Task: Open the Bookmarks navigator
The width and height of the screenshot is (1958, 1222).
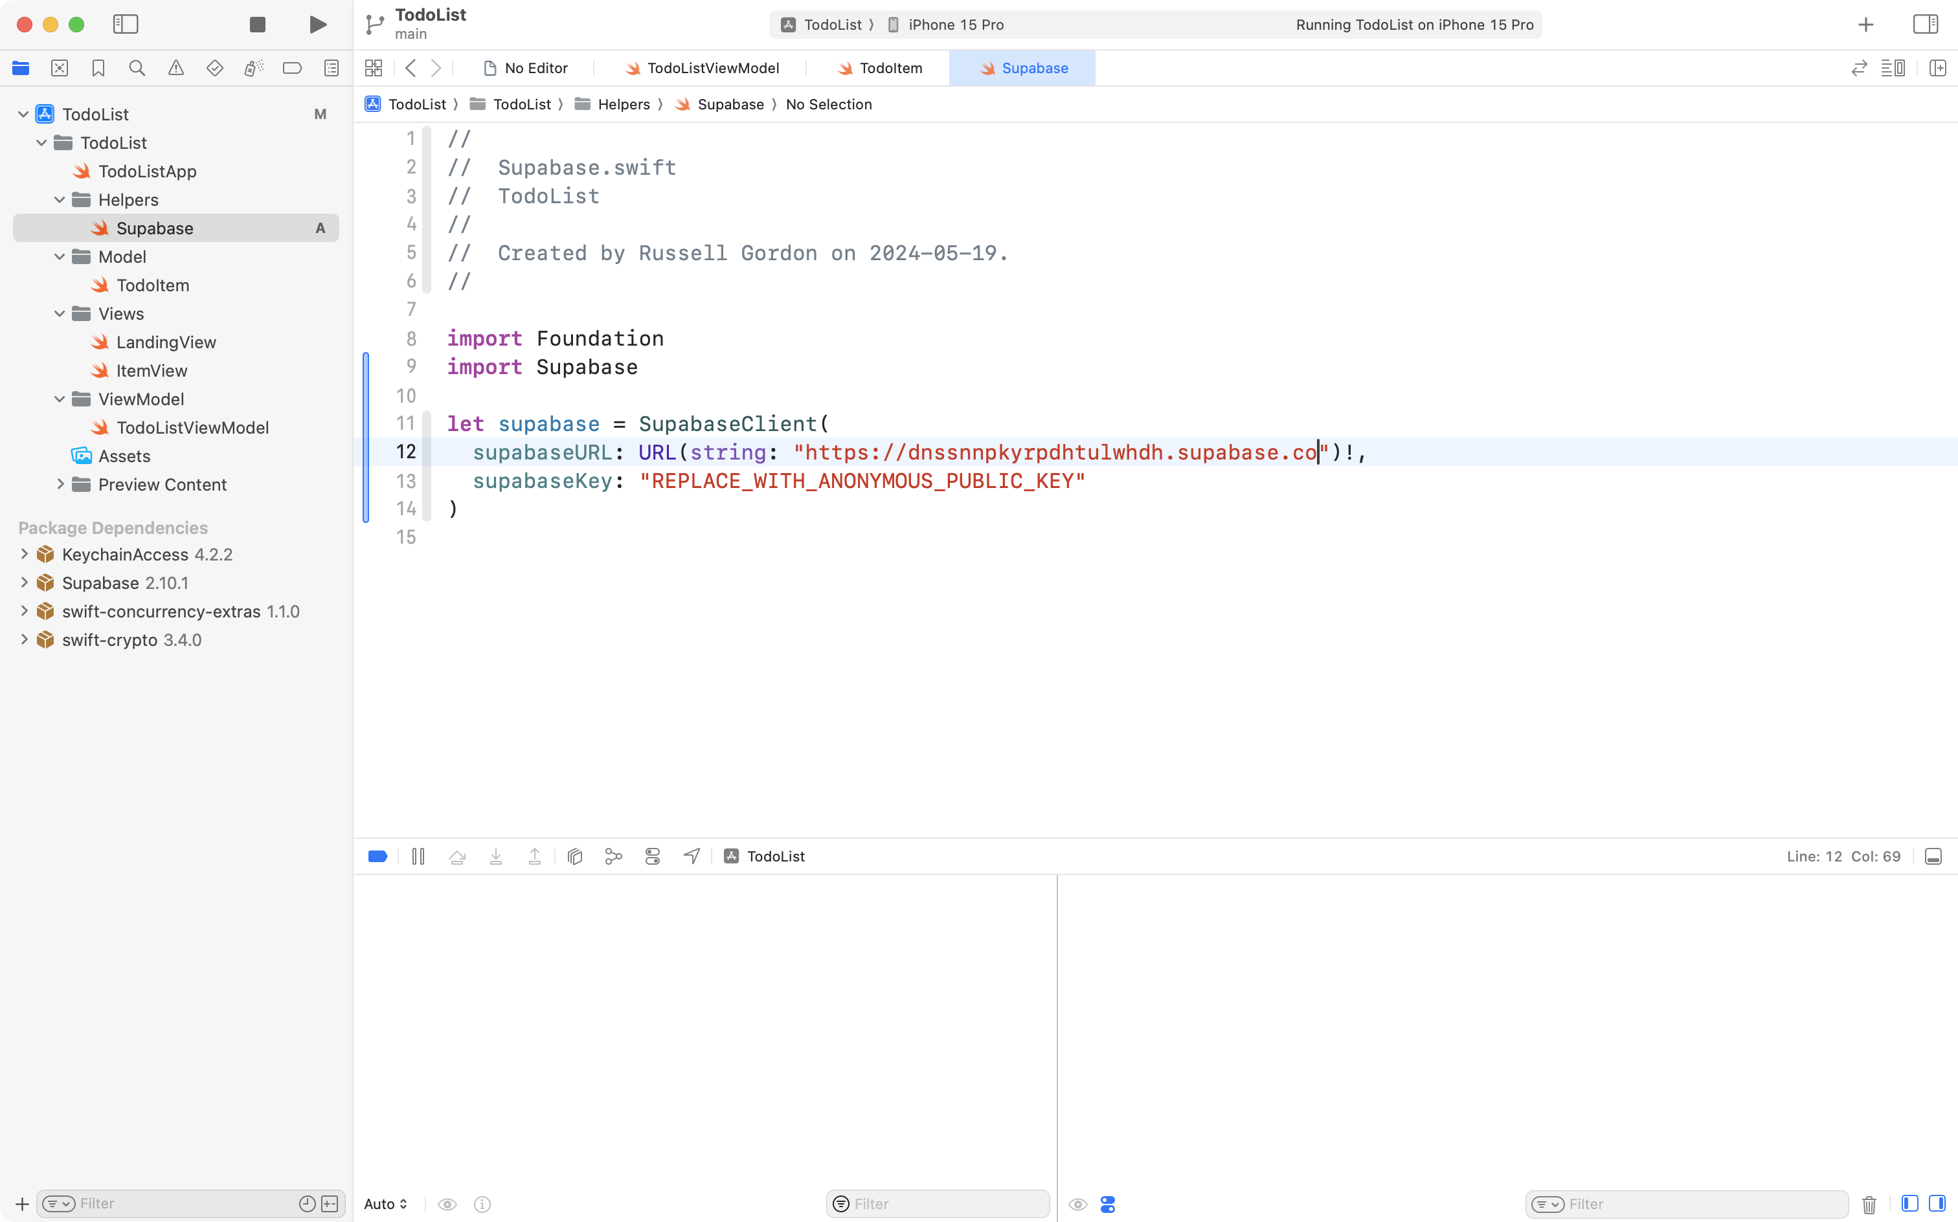Action: pos(98,68)
